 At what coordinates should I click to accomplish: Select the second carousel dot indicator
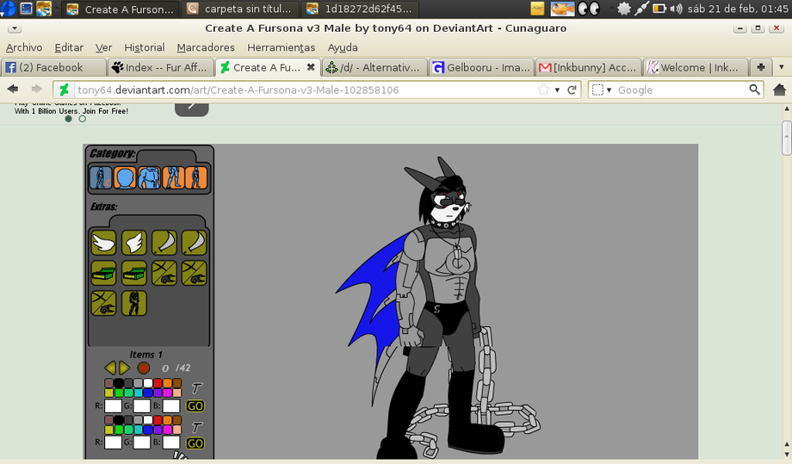83,119
